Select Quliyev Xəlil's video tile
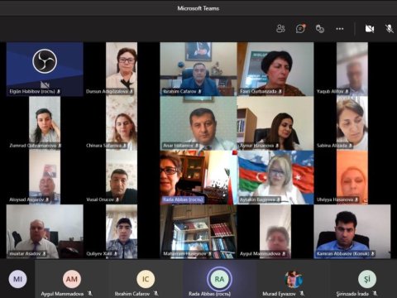Viewport: 397px width, 298px height. [x=122, y=232]
